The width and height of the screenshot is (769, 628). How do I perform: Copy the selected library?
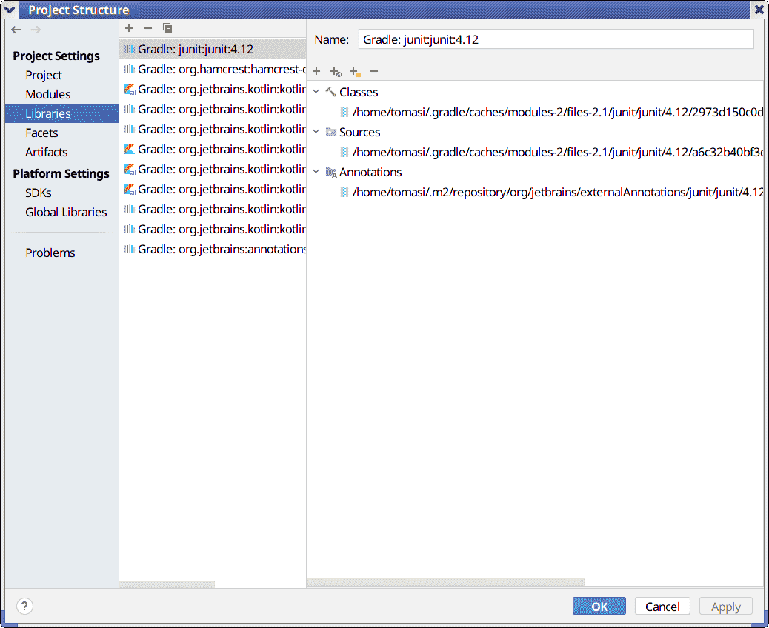(167, 28)
